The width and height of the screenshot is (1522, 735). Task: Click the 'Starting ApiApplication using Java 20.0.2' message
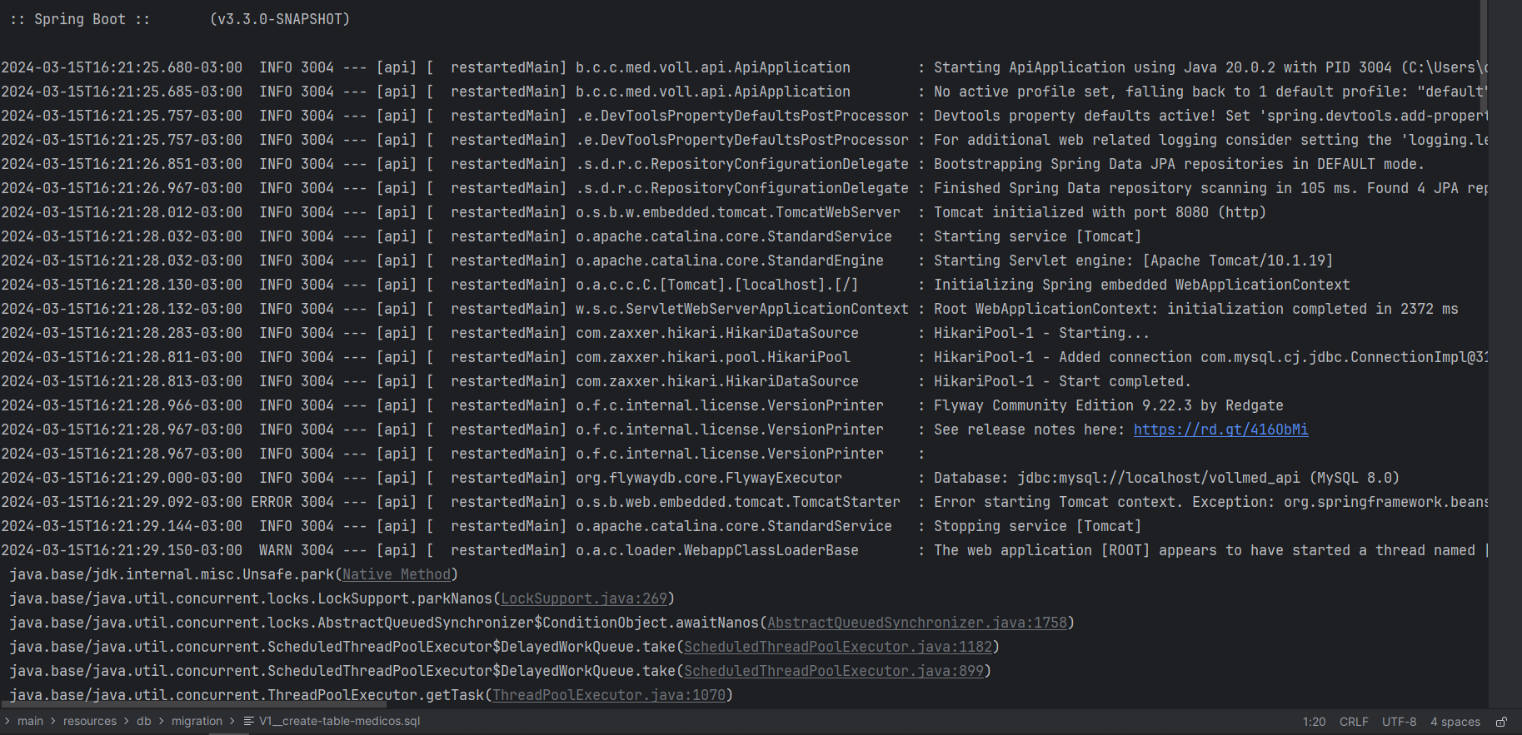tap(1211, 67)
